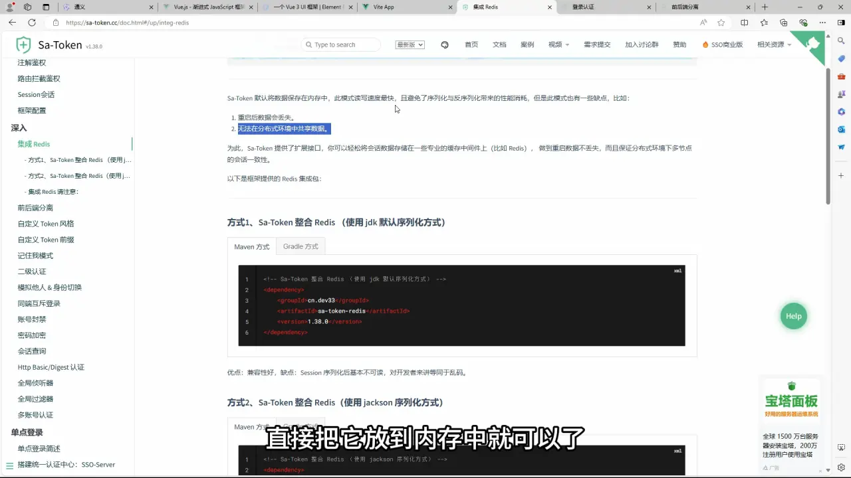
Task: Open Microsoft 365 icon in sidebar
Action: 841,112
